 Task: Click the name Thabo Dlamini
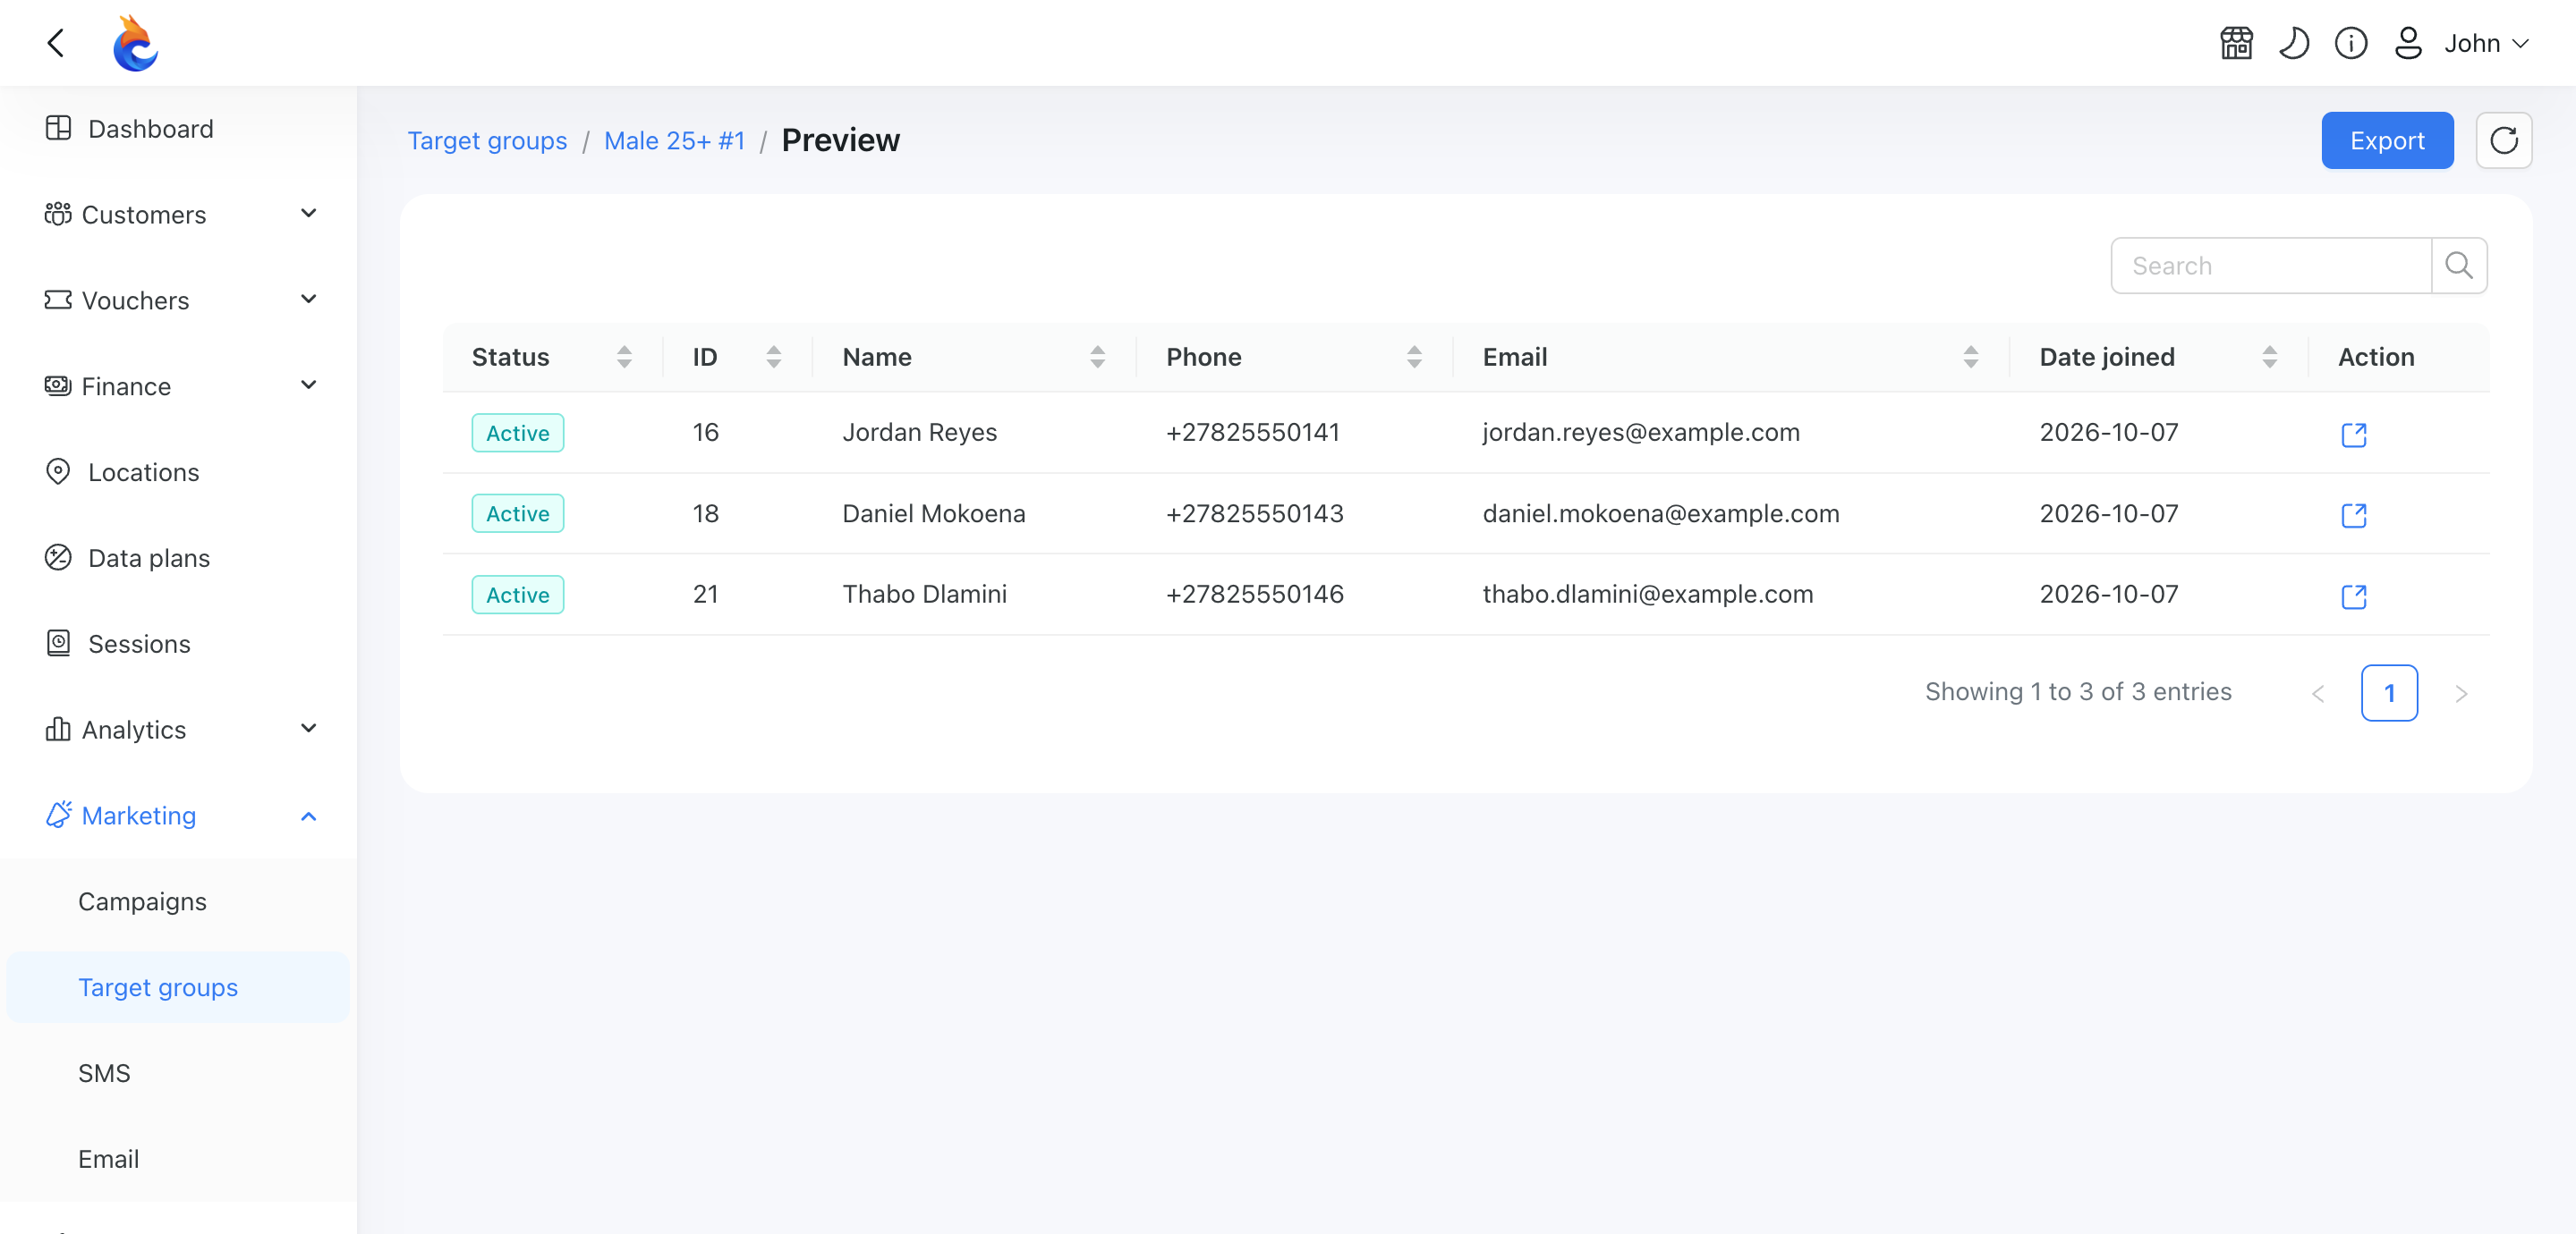click(x=924, y=595)
